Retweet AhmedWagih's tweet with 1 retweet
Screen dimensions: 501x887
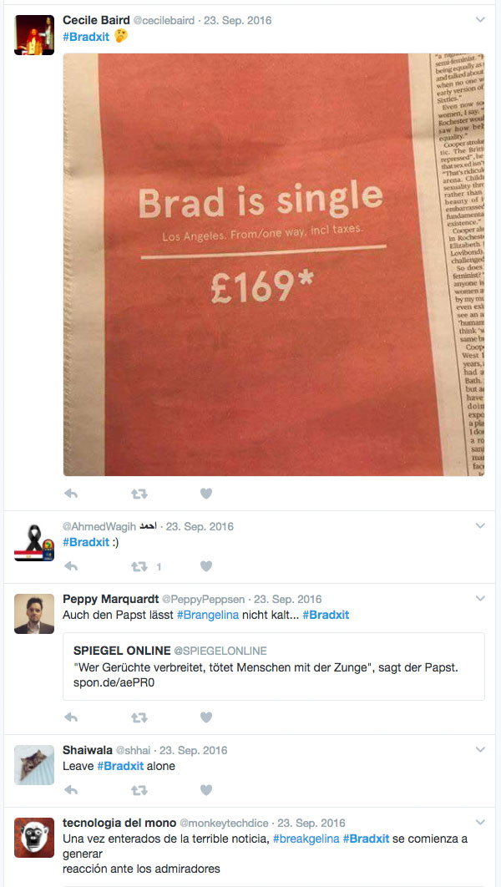[139, 566]
